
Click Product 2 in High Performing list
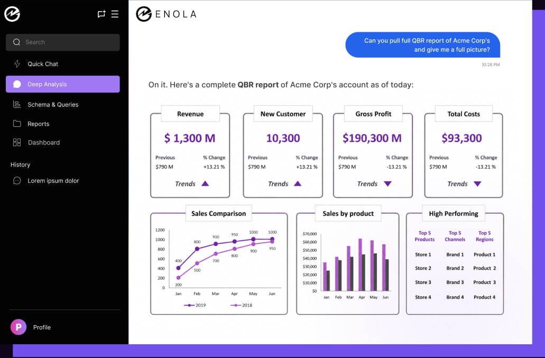(485, 268)
